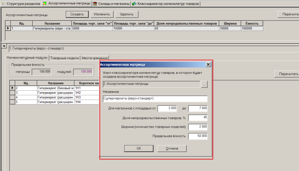Click the area 'от' field with 2 000

167,108
